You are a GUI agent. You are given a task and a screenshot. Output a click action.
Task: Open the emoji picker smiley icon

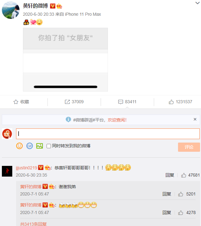tap(20, 146)
